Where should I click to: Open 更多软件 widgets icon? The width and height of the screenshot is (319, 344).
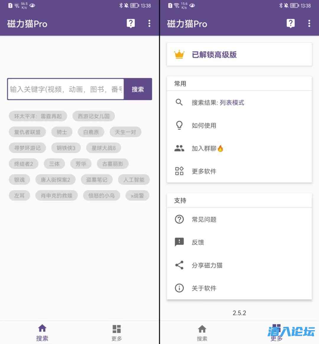[179, 171]
